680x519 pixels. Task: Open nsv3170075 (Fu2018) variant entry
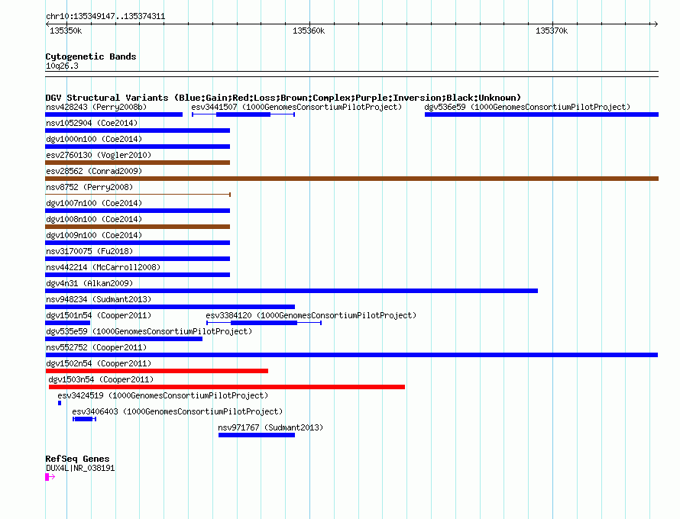coord(138,259)
